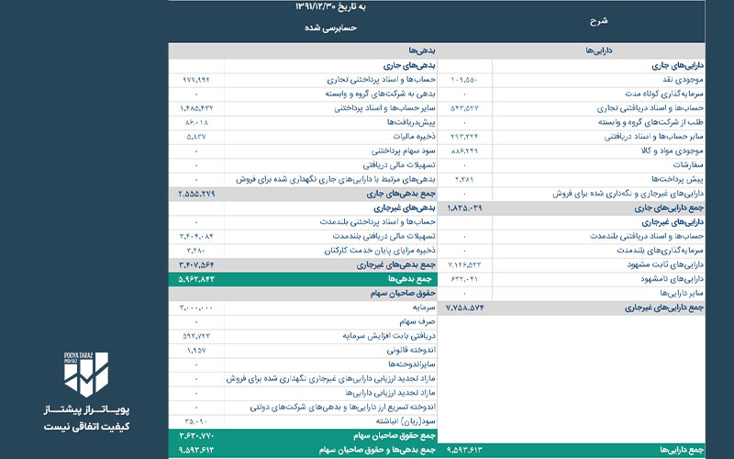Click the جمع دارایی‌های غیرجاری total label
The width and height of the screenshot is (734, 459).
(663, 308)
